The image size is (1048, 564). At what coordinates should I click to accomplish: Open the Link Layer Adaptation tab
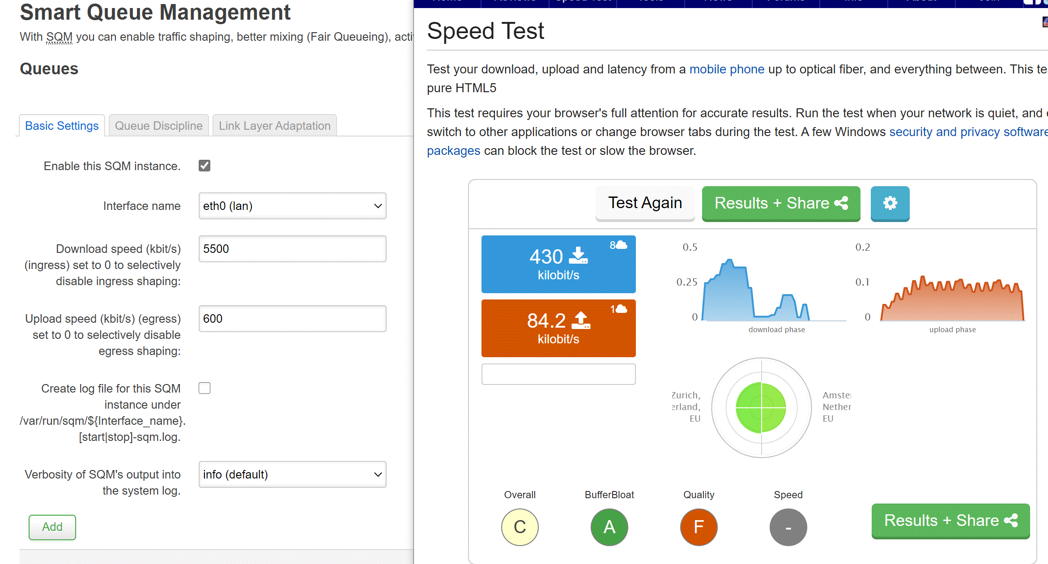coord(274,126)
